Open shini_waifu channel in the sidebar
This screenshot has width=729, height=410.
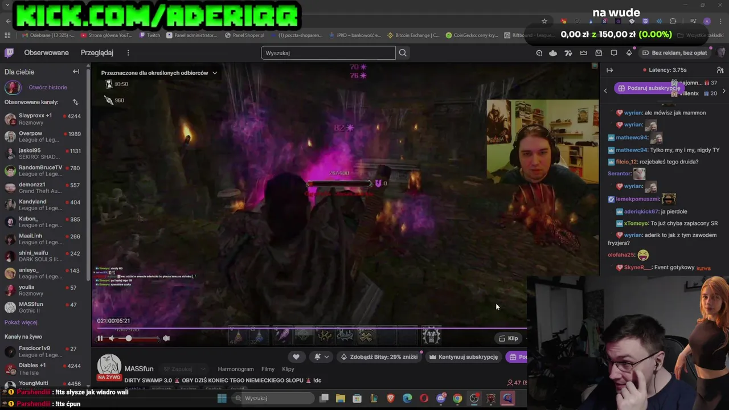tap(44, 256)
